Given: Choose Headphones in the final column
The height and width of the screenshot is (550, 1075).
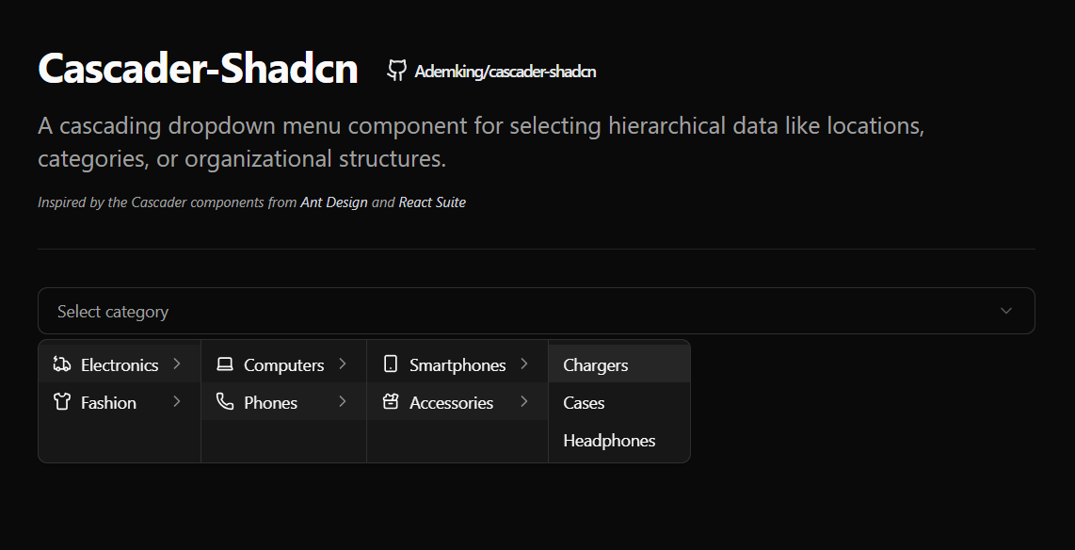Looking at the screenshot, I should (x=608, y=440).
